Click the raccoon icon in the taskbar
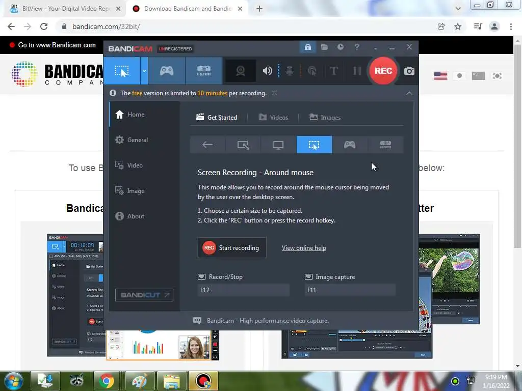Screen dimensions: 522x391 (76, 381)
